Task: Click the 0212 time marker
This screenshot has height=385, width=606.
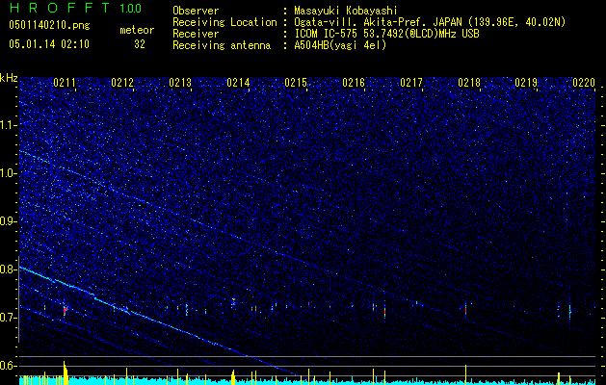Action: [x=122, y=83]
